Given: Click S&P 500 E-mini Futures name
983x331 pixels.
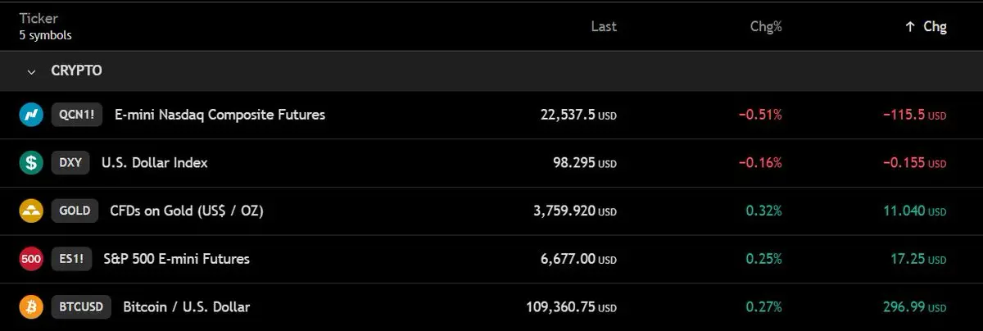Looking at the screenshot, I should (176, 259).
